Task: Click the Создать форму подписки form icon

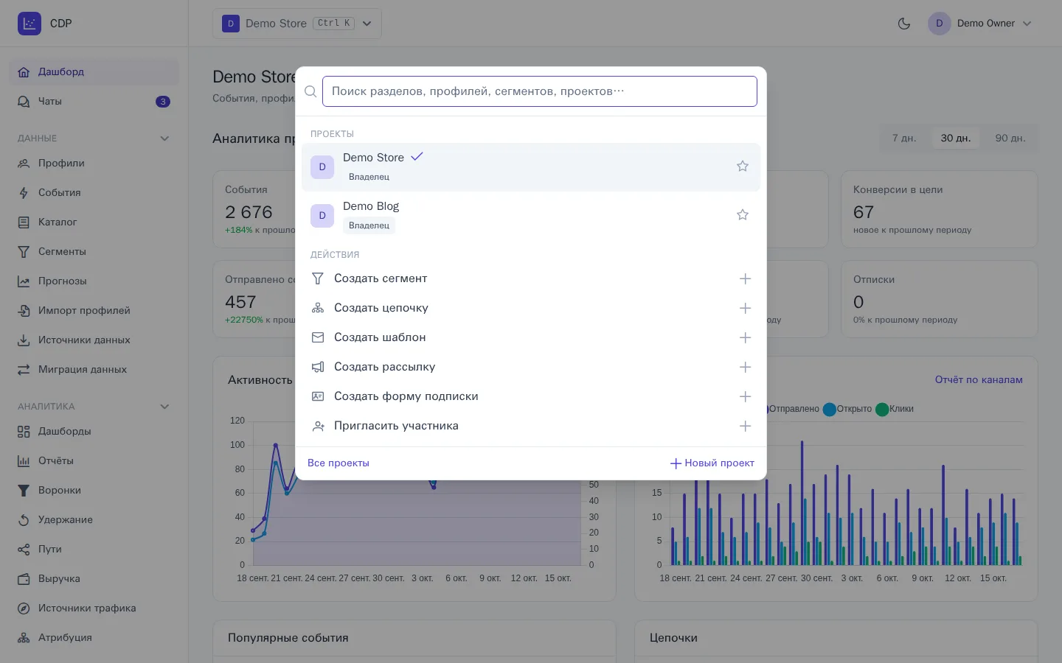Action: (x=318, y=396)
